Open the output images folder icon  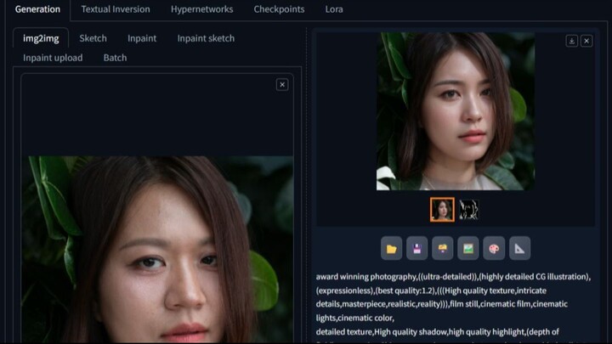coord(392,248)
